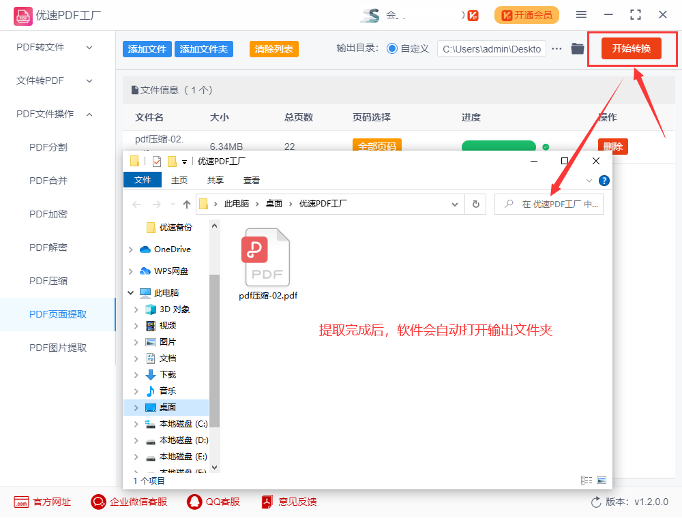
Task: Open the recent locations dropdown arrow
Action: tap(173, 204)
